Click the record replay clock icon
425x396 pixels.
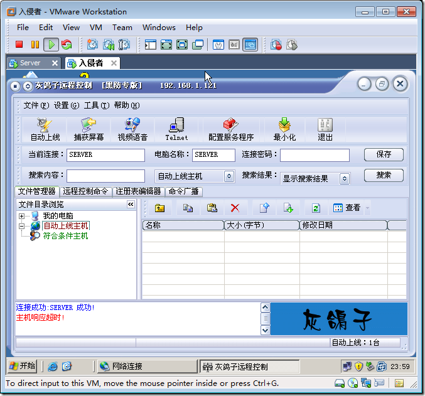(276, 45)
